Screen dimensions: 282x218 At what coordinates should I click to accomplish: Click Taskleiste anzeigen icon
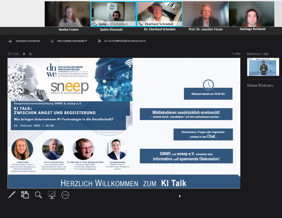pos(10,41)
